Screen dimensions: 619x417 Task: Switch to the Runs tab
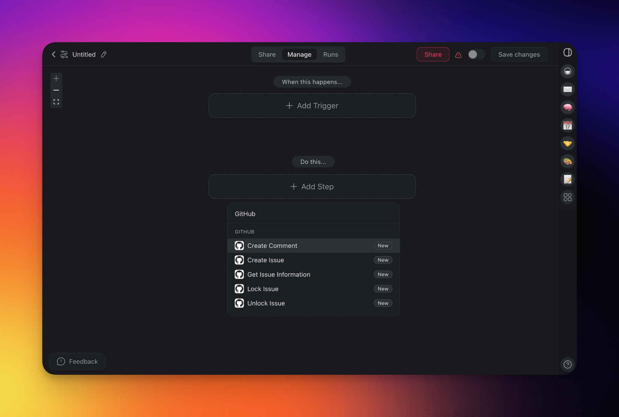click(x=330, y=54)
